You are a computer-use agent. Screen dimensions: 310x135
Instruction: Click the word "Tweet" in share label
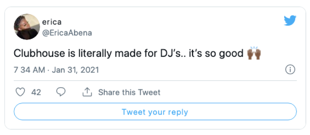(149, 92)
